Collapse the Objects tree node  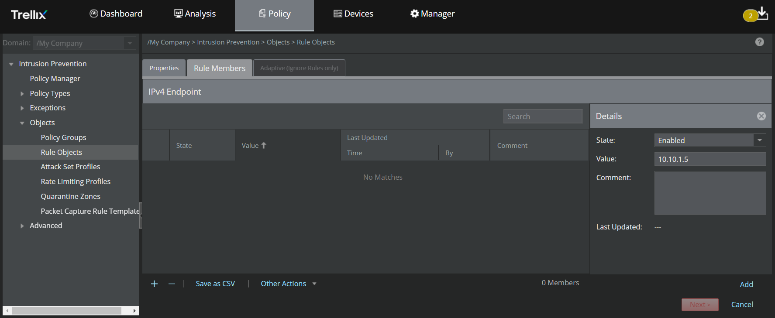click(x=22, y=123)
